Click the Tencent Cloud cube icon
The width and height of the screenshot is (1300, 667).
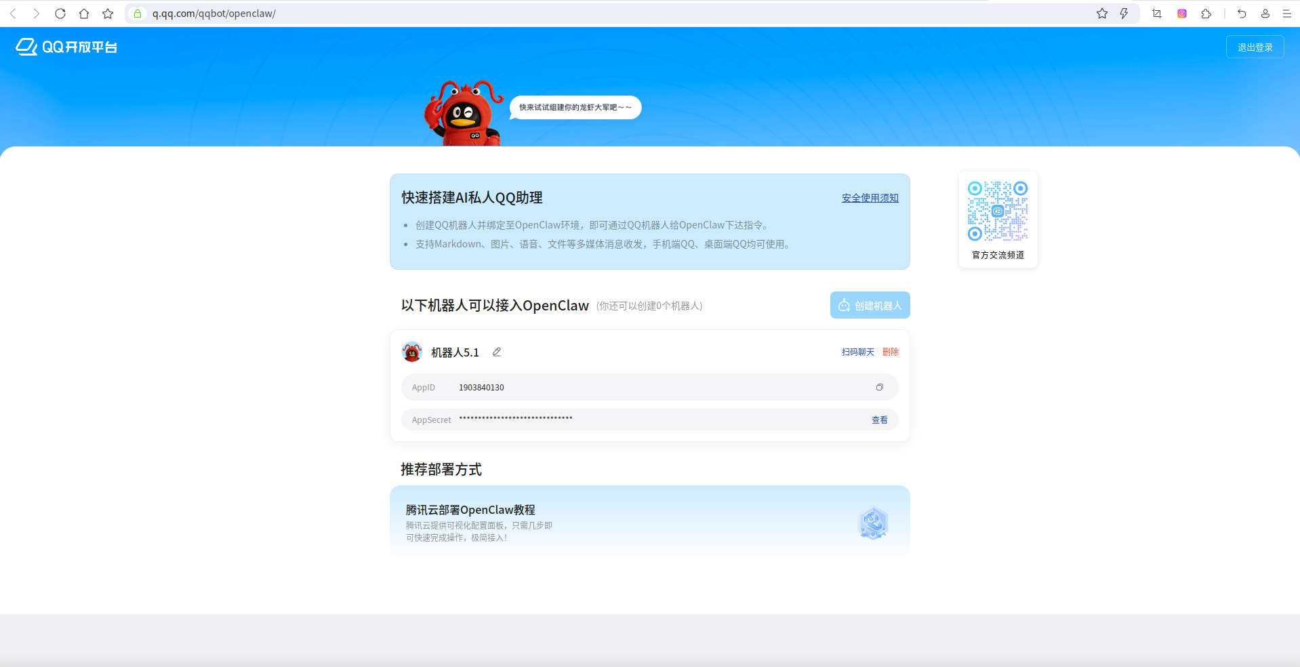tap(874, 523)
